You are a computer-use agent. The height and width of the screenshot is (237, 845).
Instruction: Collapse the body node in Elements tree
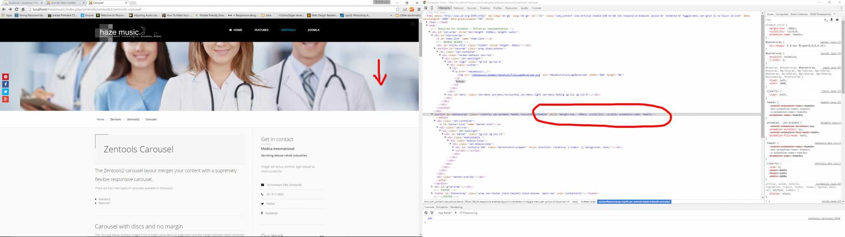pos(427,25)
